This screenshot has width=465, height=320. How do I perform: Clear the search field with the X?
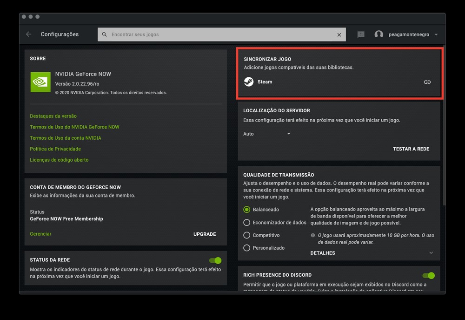point(339,35)
